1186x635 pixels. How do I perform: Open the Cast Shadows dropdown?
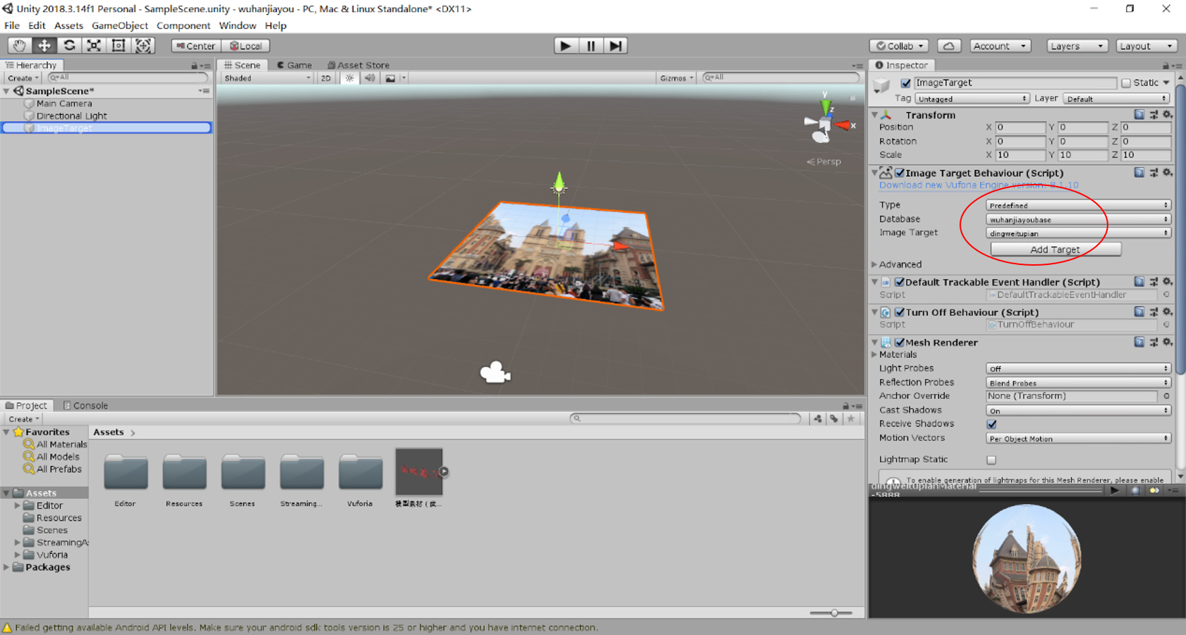(1077, 411)
